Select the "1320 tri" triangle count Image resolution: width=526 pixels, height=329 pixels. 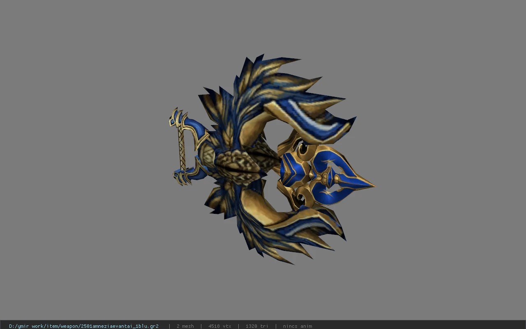pyautogui.click(x=257, y=326)
